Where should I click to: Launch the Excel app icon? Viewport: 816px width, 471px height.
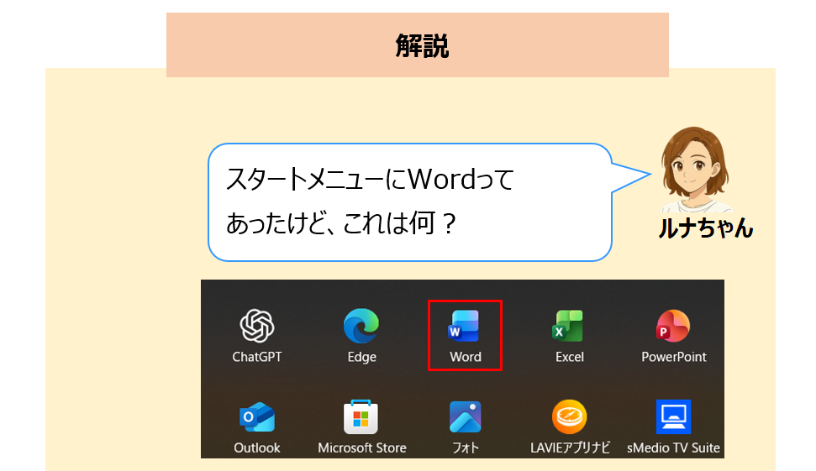[569, 326]
